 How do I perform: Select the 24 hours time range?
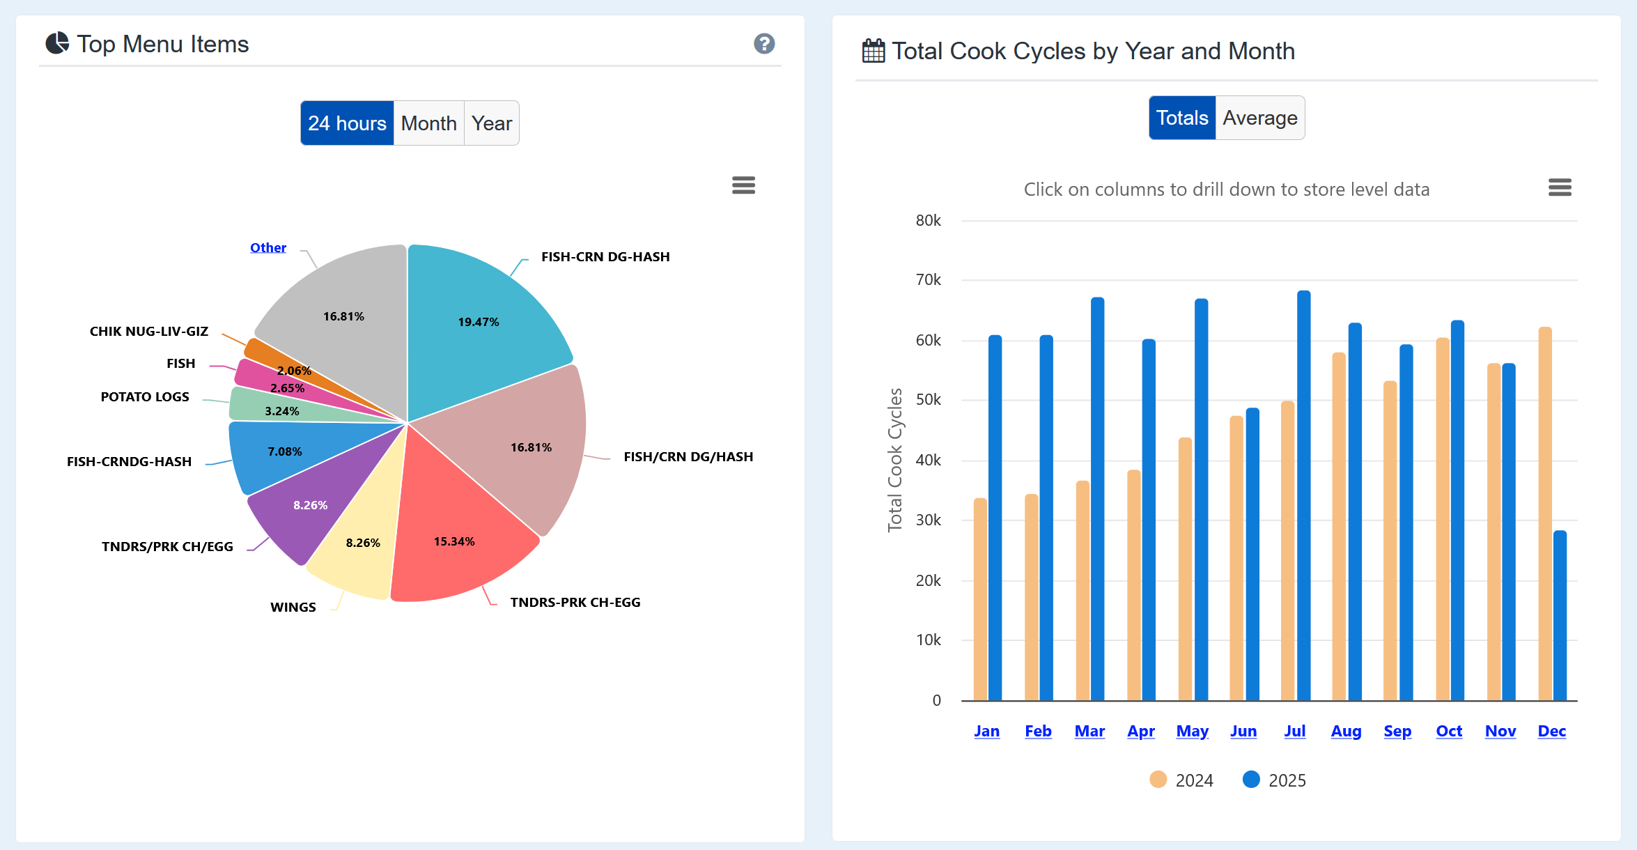coord(347,123)
